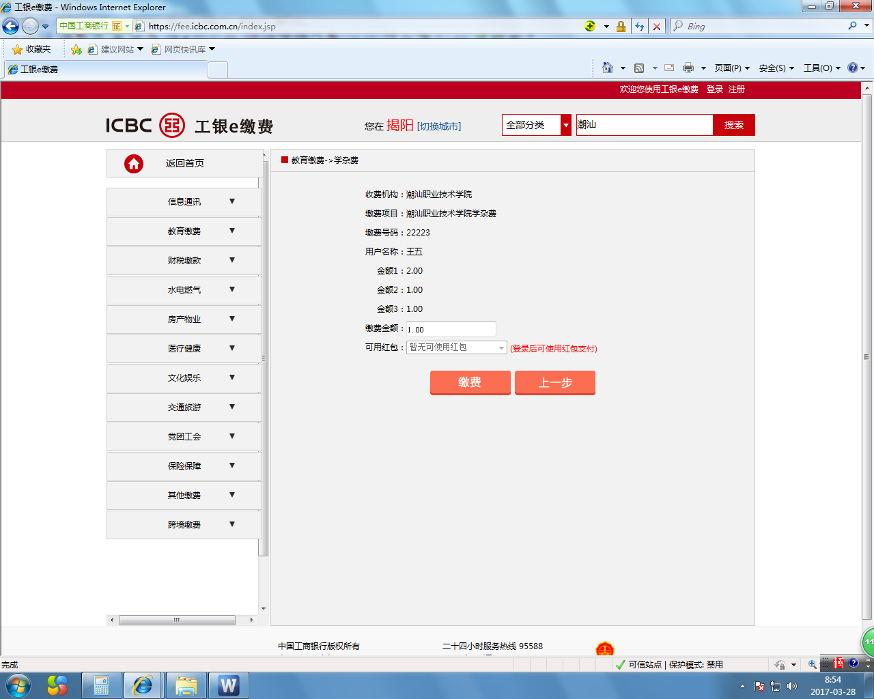
Task: Expand the 保险保障 category
Action: click(x=184, y=466)
